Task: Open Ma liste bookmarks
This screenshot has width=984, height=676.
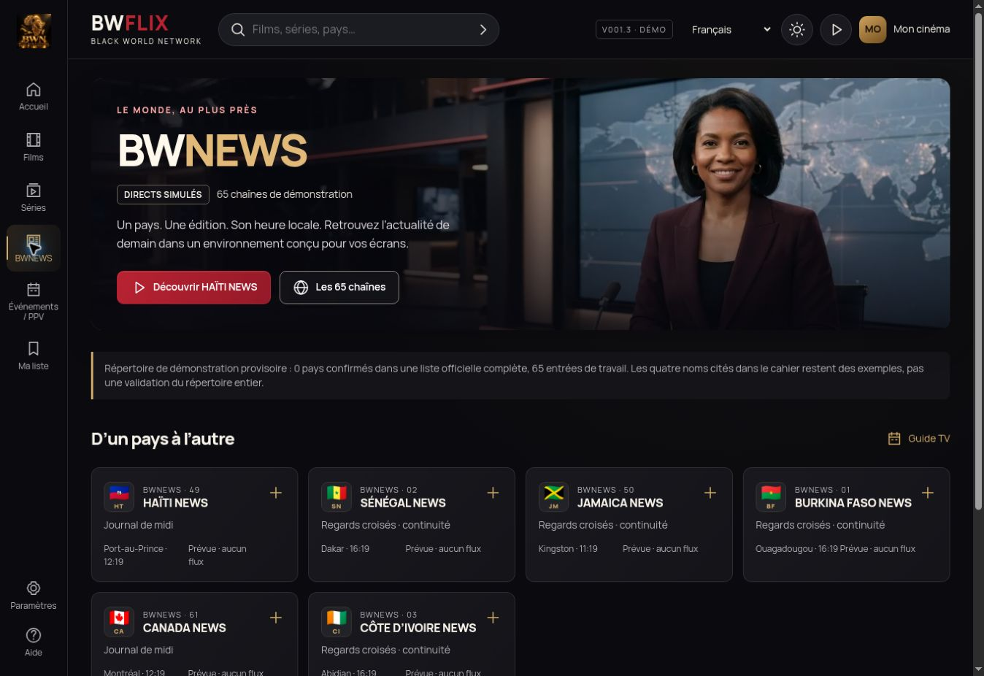Action: [34, 356]
